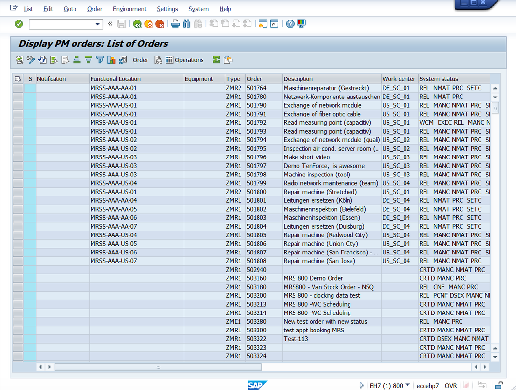Viewport: 516px width, 390px height.
Task: Open the Edit menu
Action: tap(48, 9)
